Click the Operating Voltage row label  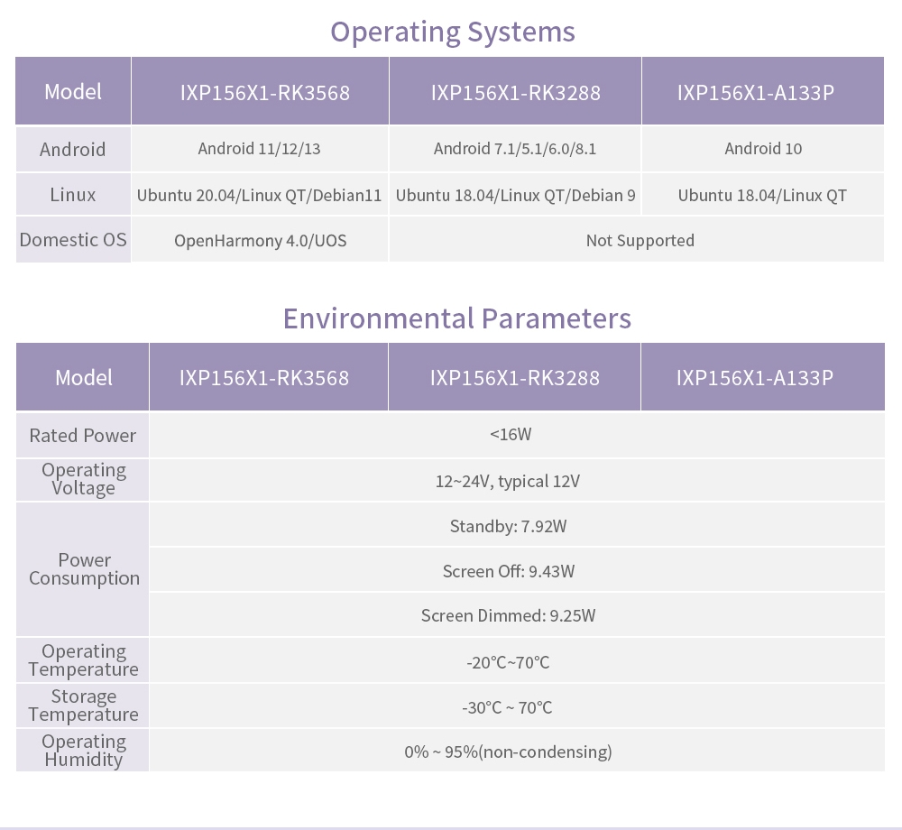83,480
